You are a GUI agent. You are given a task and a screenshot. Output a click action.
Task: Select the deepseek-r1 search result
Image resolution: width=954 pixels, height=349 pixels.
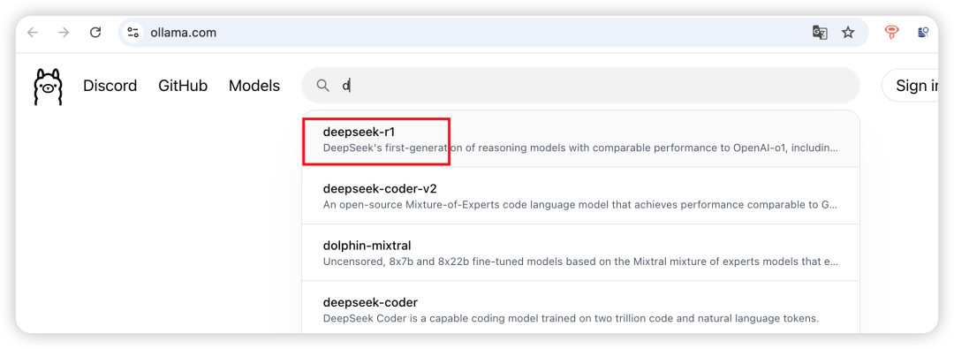(580, 139)
